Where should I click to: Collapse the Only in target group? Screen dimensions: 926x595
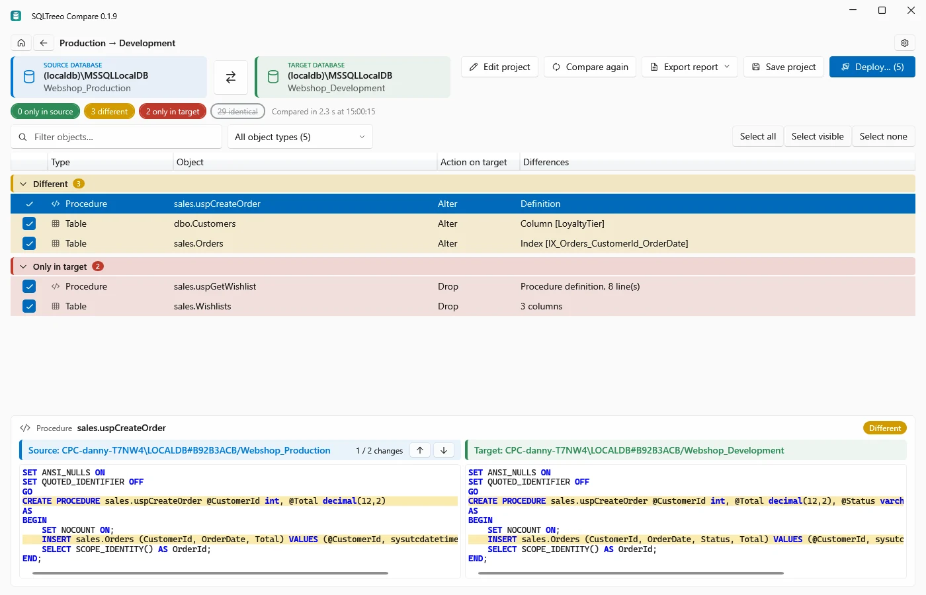[x=23, y=266]
